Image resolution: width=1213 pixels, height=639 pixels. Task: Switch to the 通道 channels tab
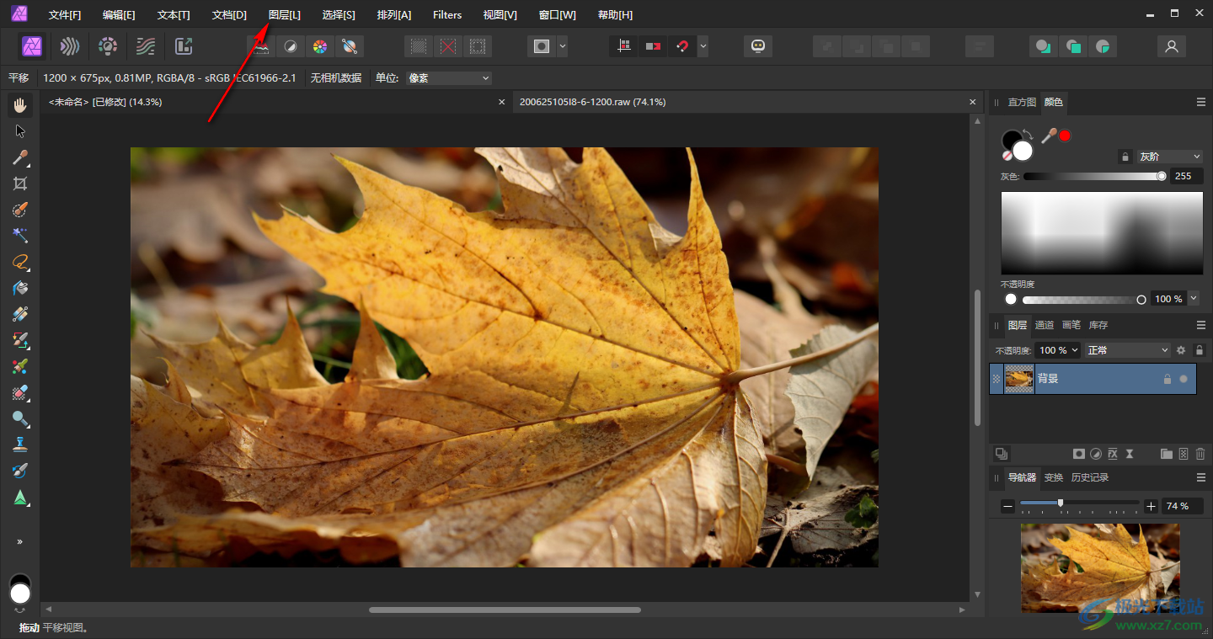(x=1044, y=325)
